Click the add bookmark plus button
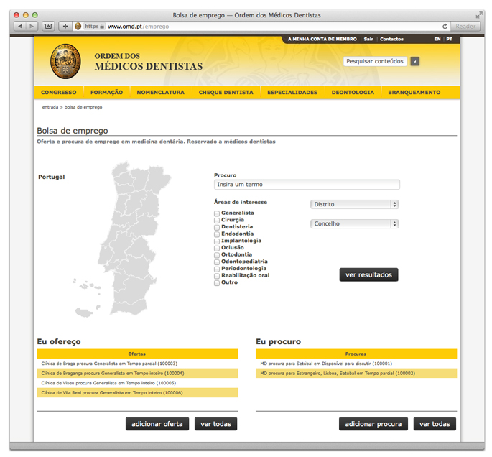The image size is (492, 457). pyautogui.click(x=65, y=26)
